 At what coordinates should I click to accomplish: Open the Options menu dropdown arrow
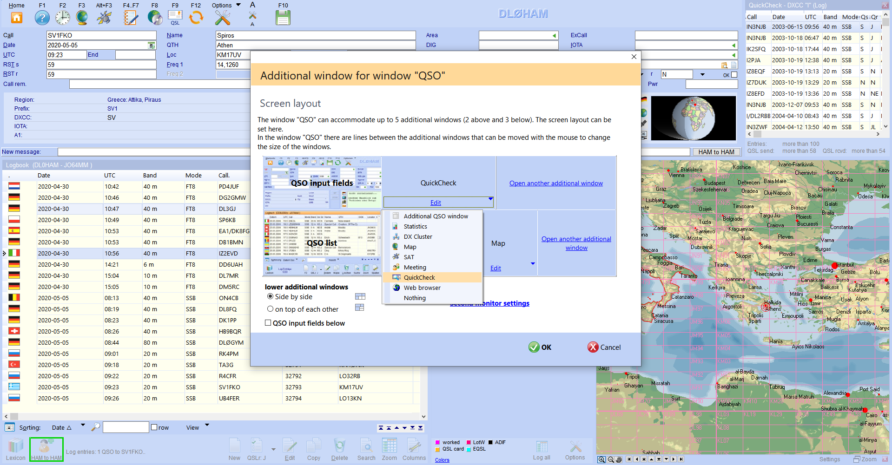click(238, 5)
